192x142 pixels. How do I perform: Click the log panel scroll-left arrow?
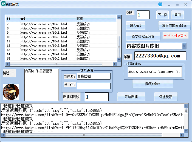pos(3,135)
